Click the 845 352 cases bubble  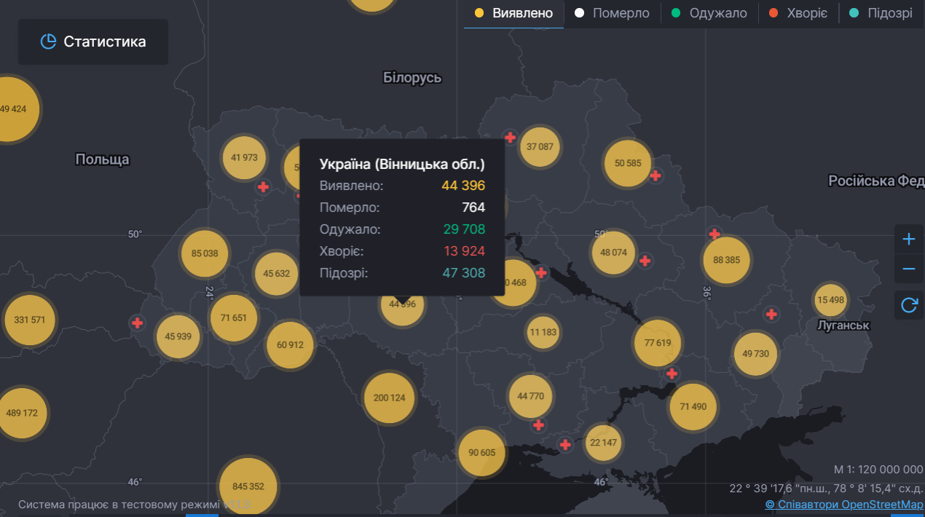248,486
